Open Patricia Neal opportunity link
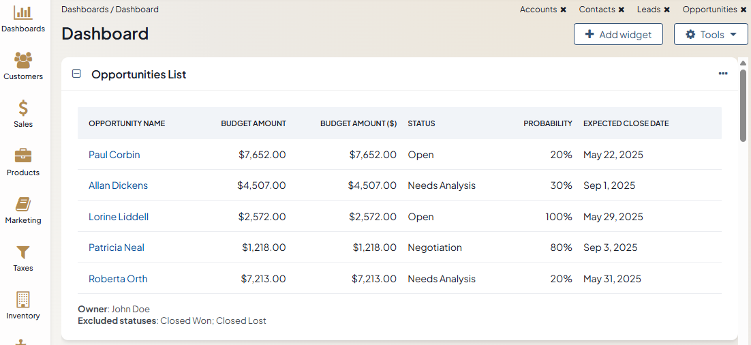751x345 pixels. 117,247
